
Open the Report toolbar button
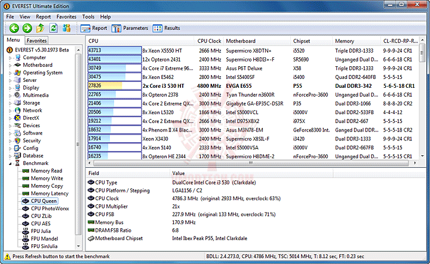94,28
